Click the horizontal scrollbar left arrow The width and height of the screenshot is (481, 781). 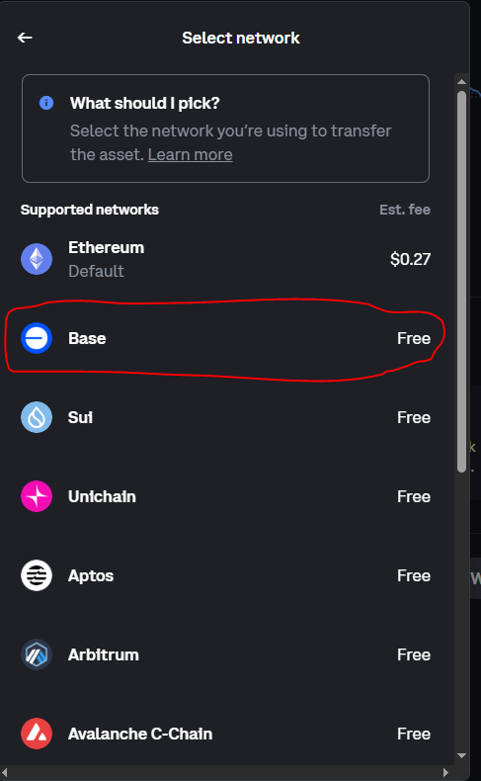pyautogui.click(x=6, y=772)
